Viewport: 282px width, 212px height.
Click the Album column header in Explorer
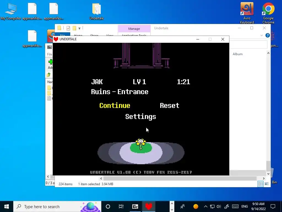238,54
